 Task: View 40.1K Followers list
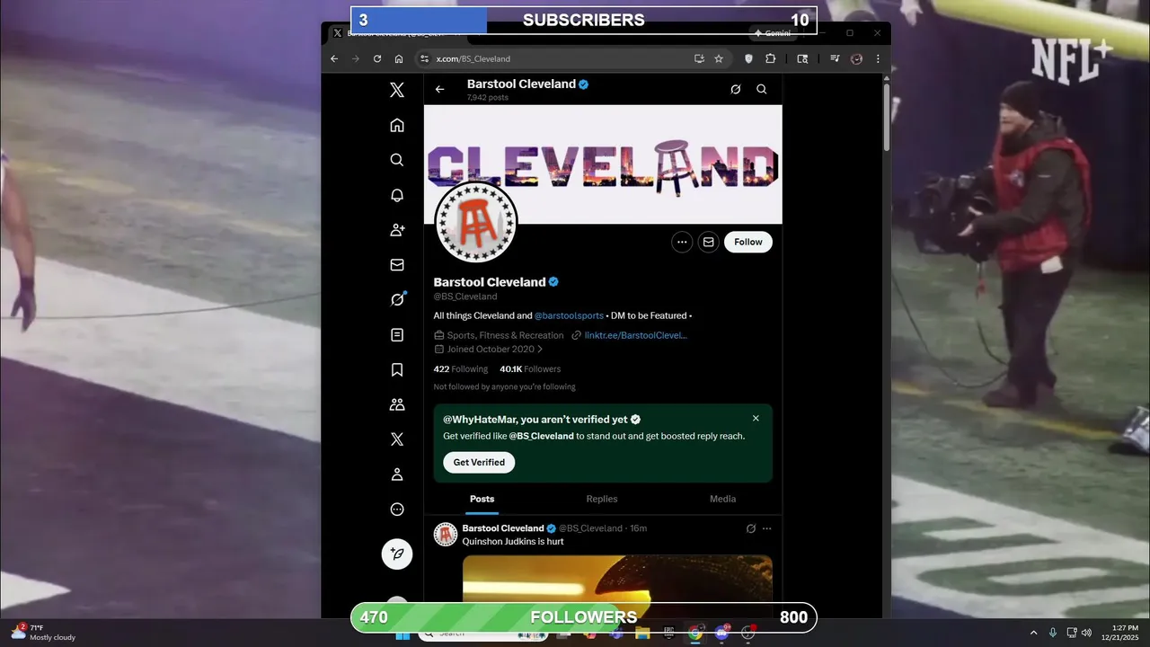click(530, 369)
